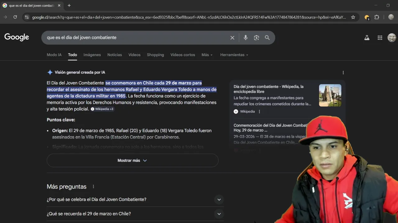Expand '¿Qué se recuerda el 29 de marzo en Chile?'
The height and width of the screenshot is (223, 398).
tap(135, 214)
